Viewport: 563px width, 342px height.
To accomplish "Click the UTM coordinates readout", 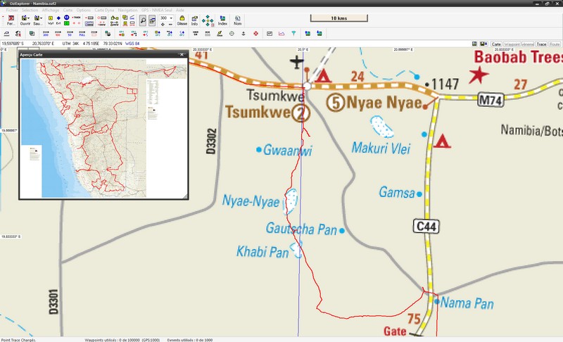I will click(92, 44).
